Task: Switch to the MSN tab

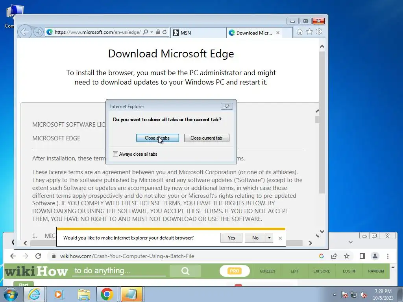Action: [198, 33]
